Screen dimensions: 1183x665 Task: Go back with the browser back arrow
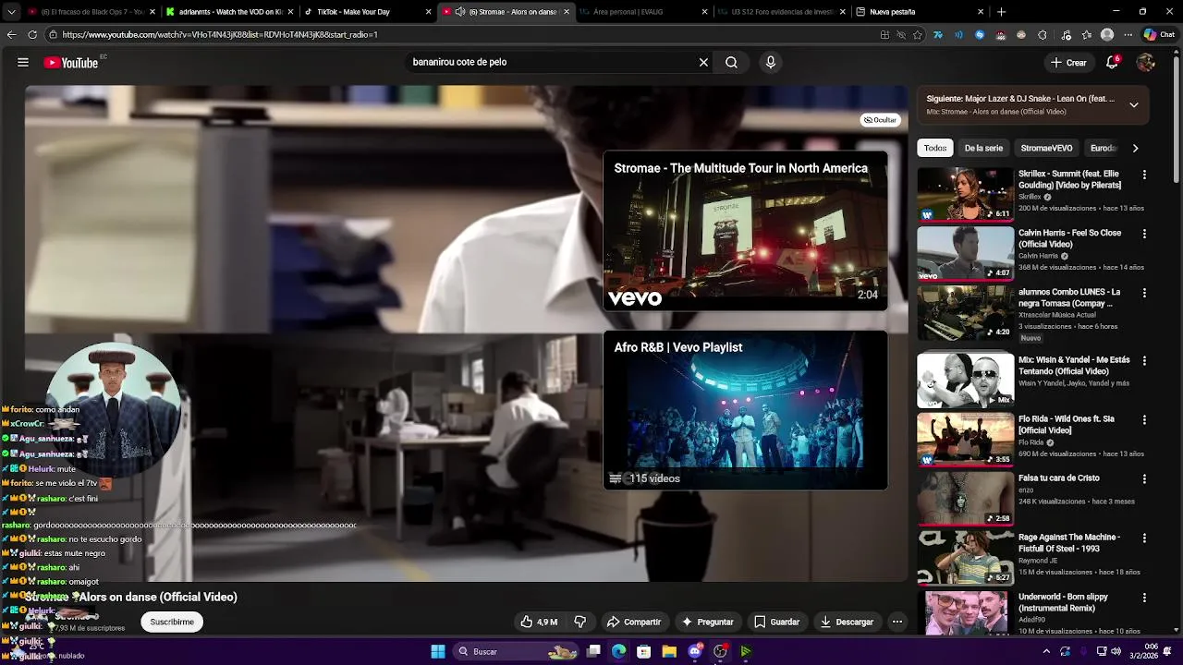[11, 34]
